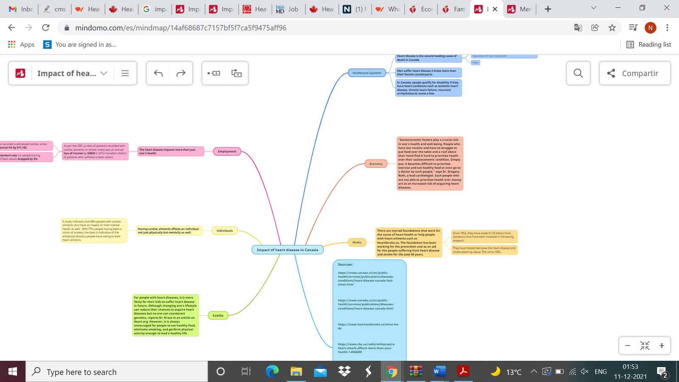The height and width of the screenshot is (382, 679).
Task: Click the Mindomo logo icon in toolbar
Action: 20,73
